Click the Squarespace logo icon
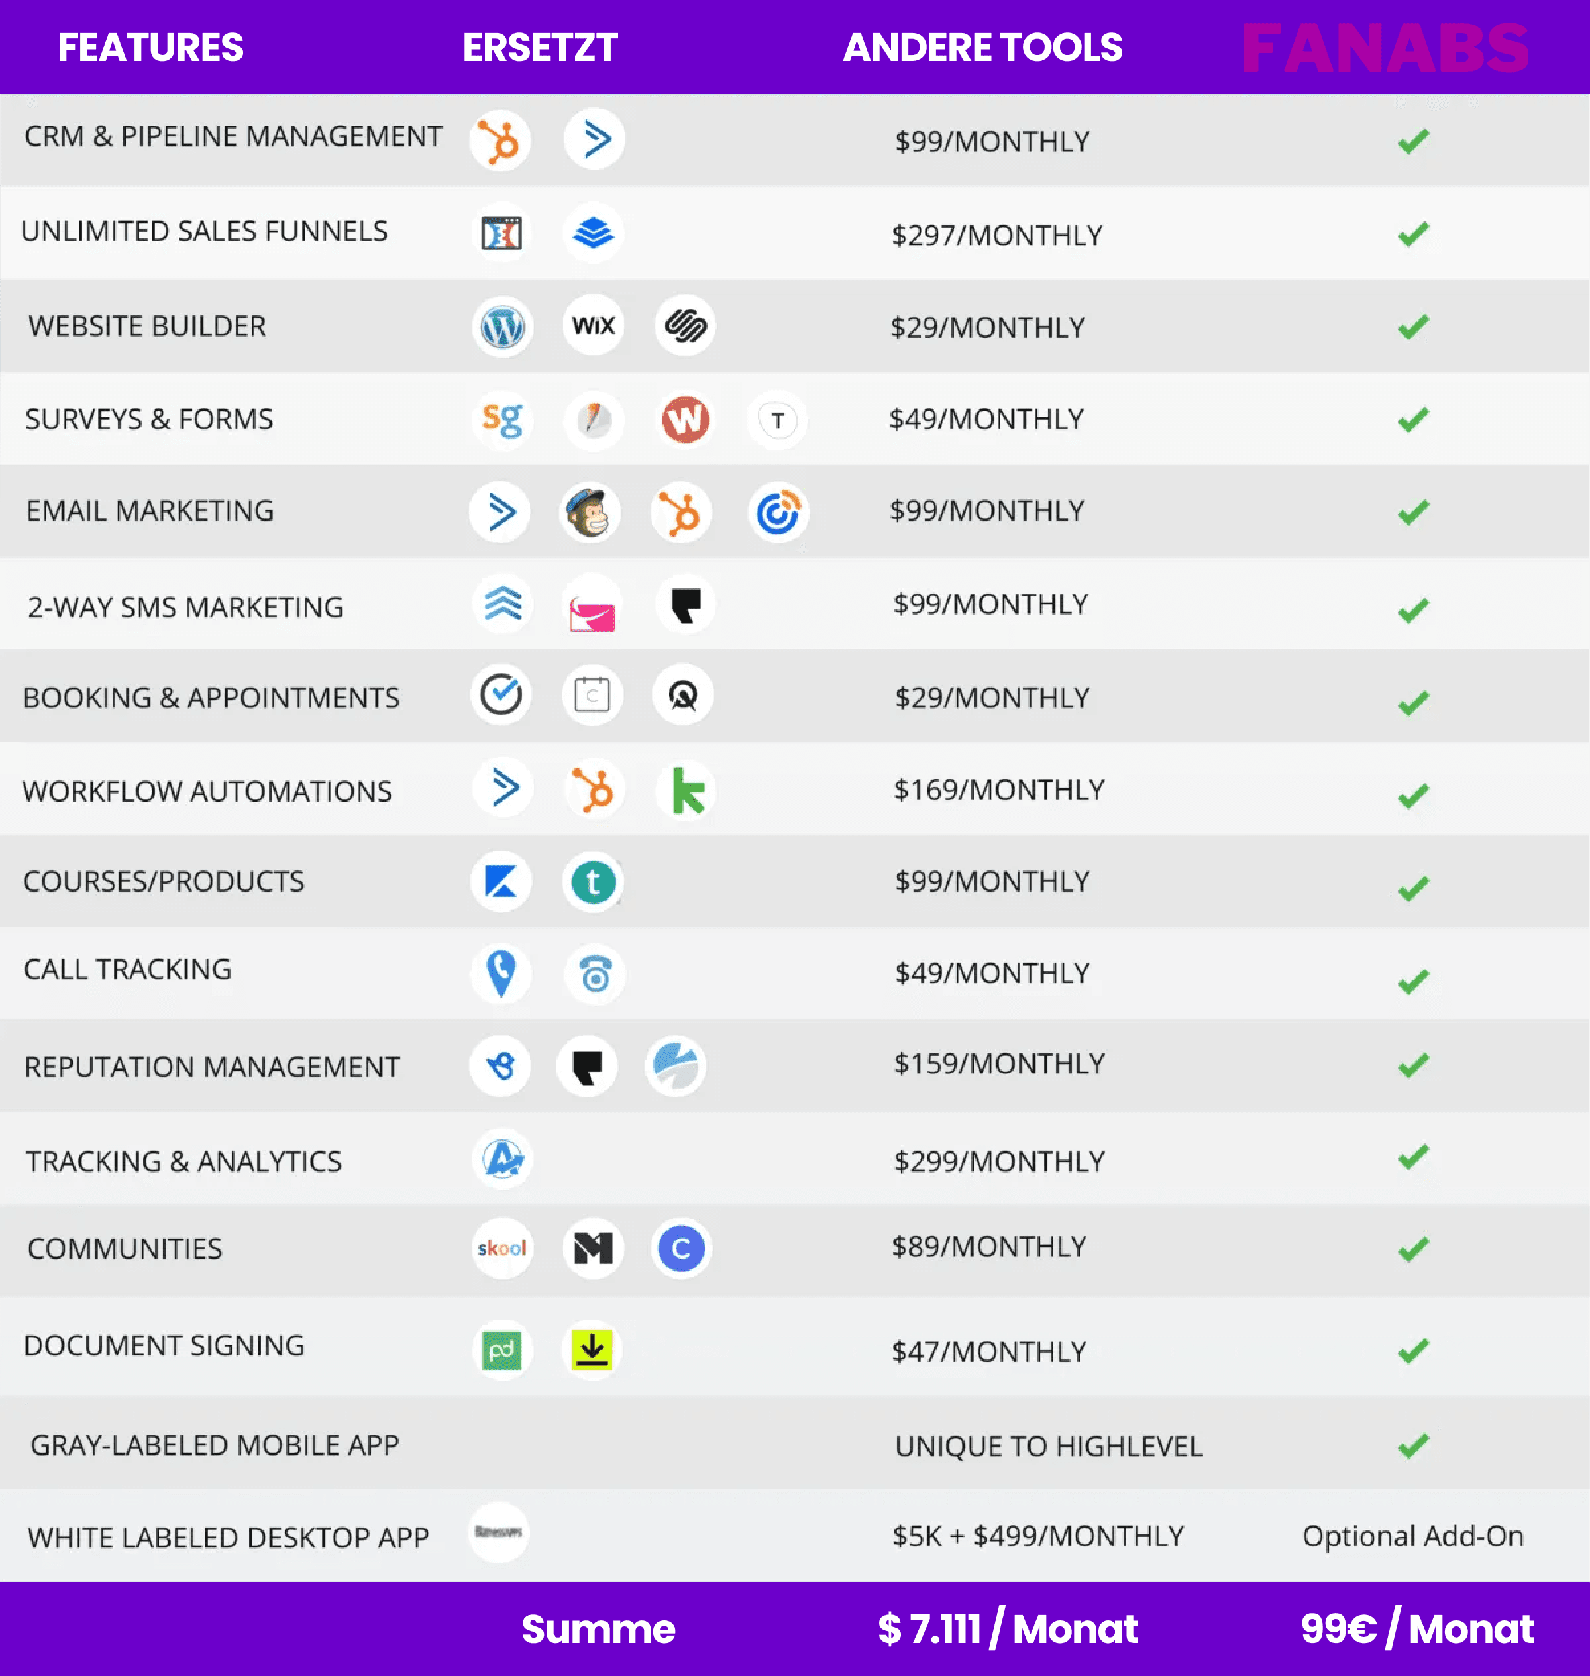Viewport: 1590px width, 1676px height. 685,325
